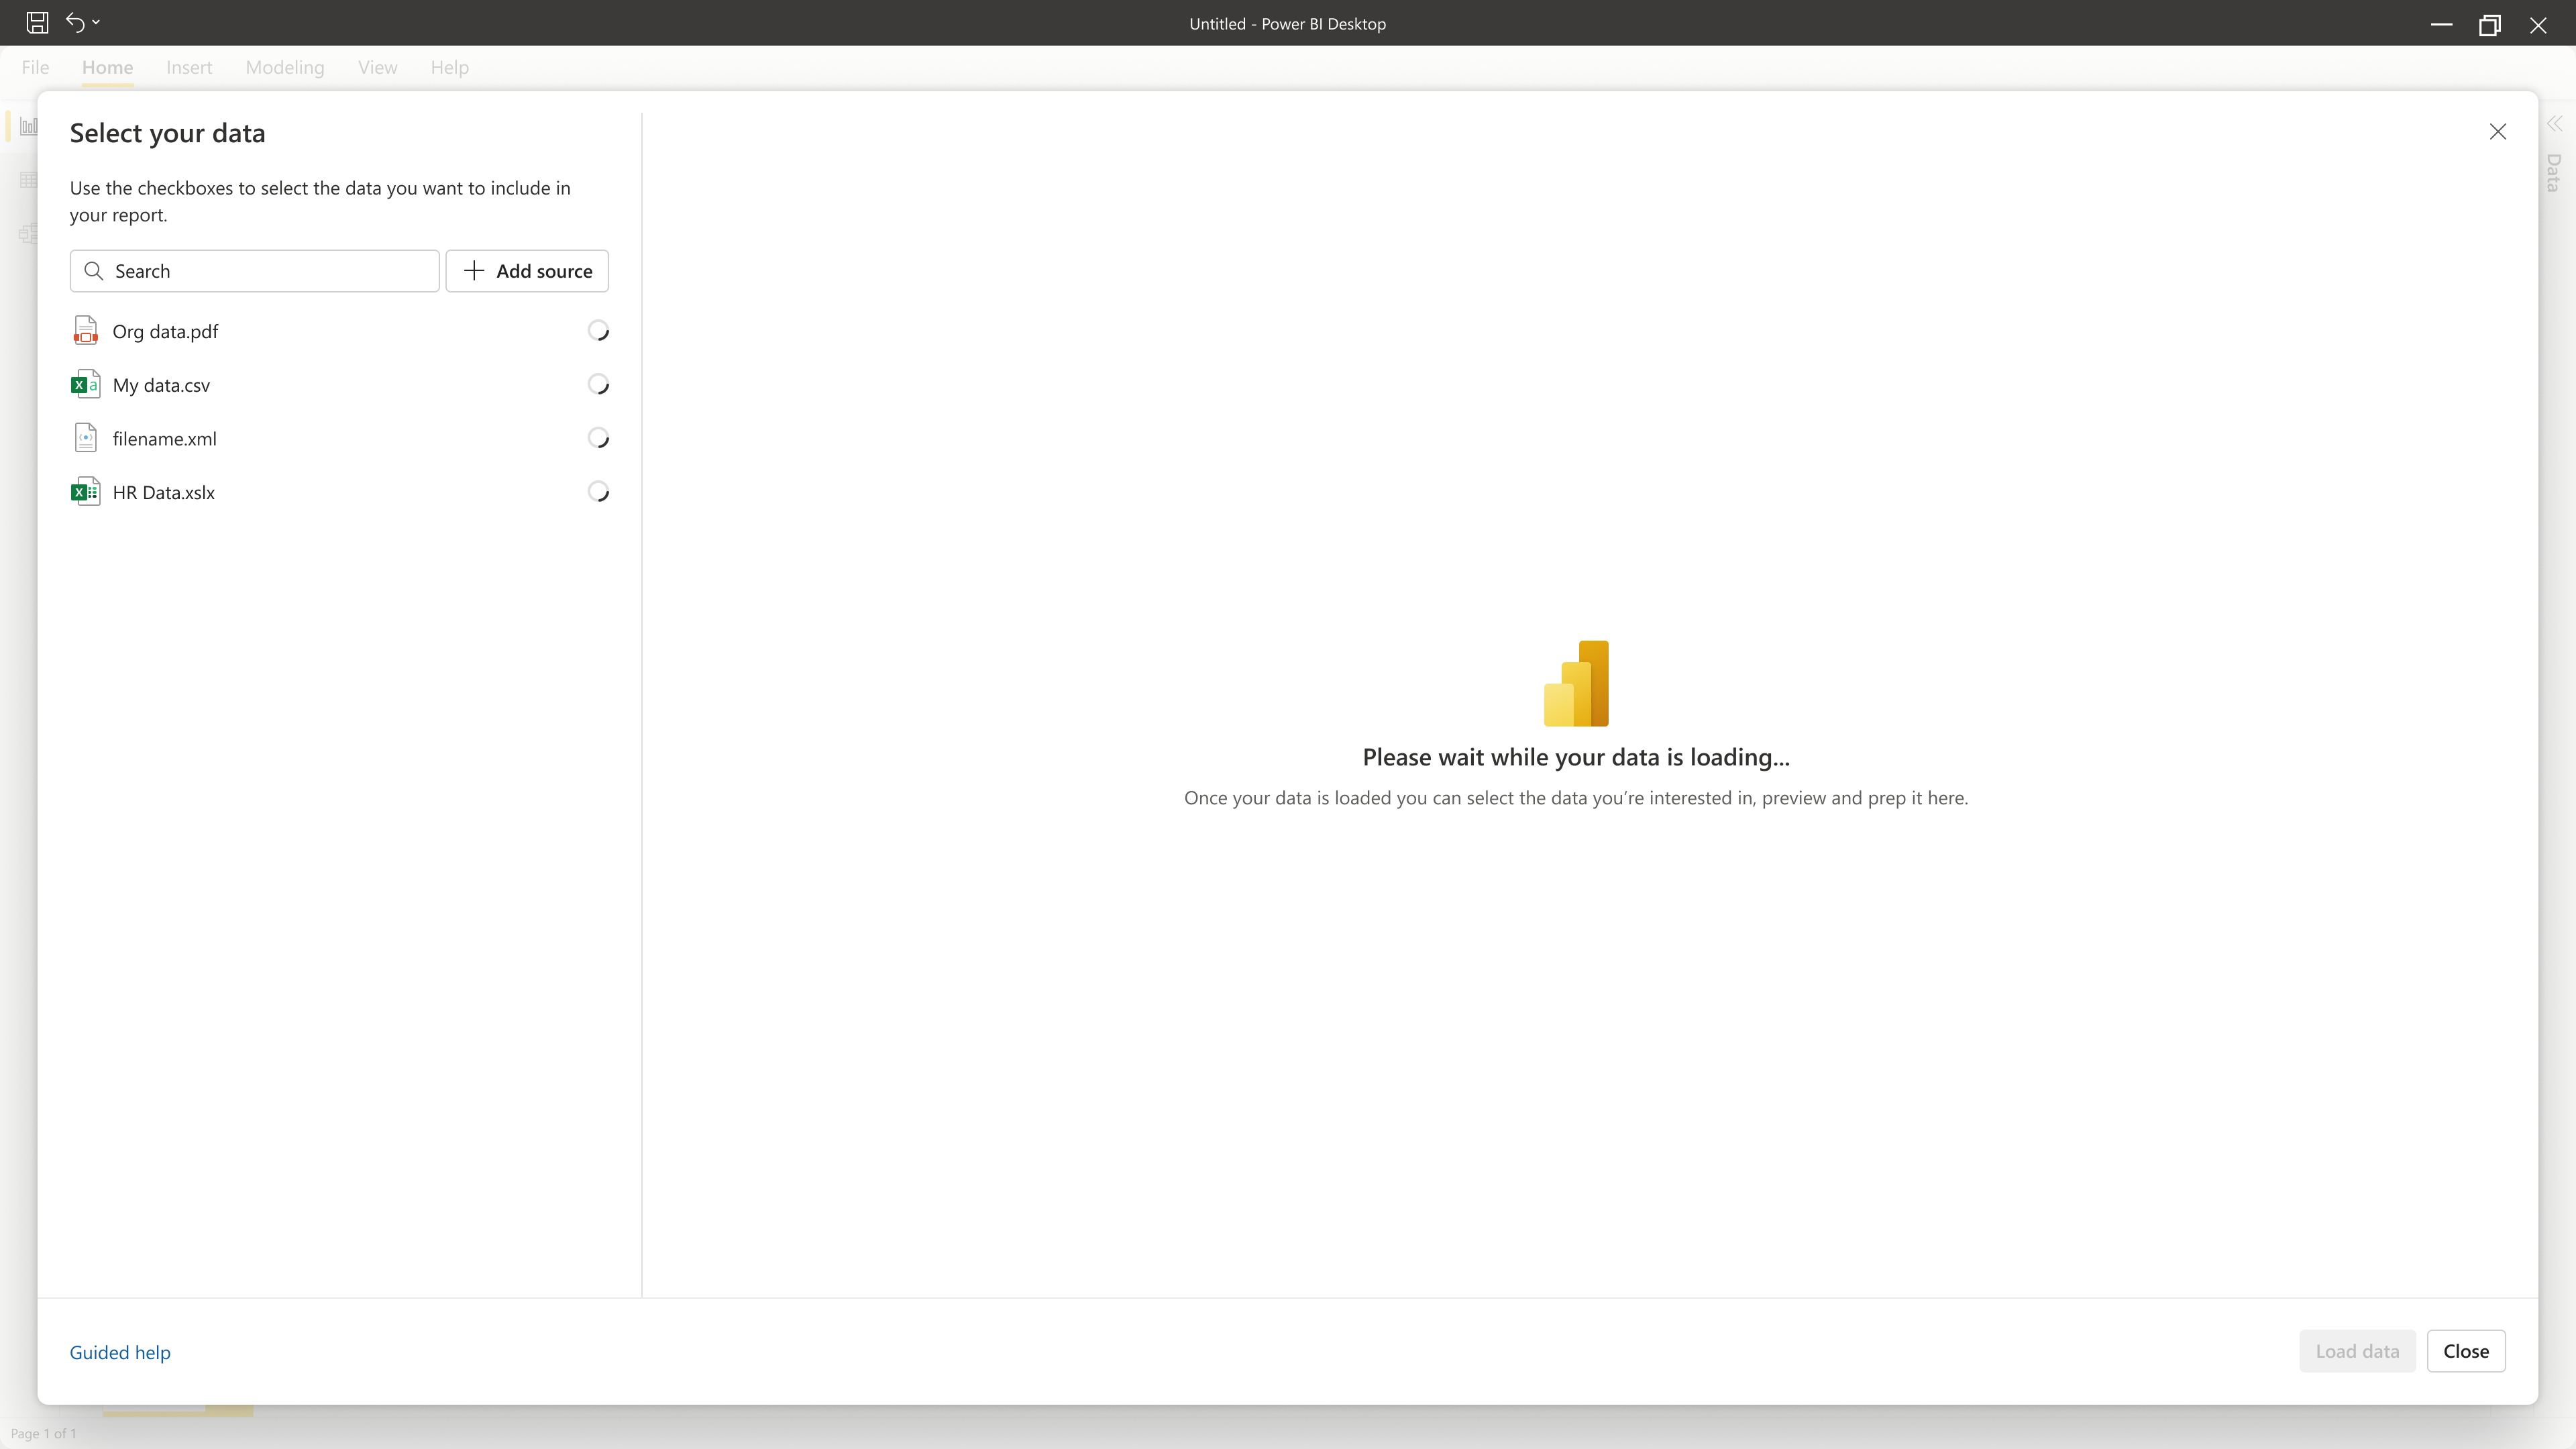2576x1449 pixels.
Task: Expand the collapsed Data pane chevrons
Action: point(2554,124)
